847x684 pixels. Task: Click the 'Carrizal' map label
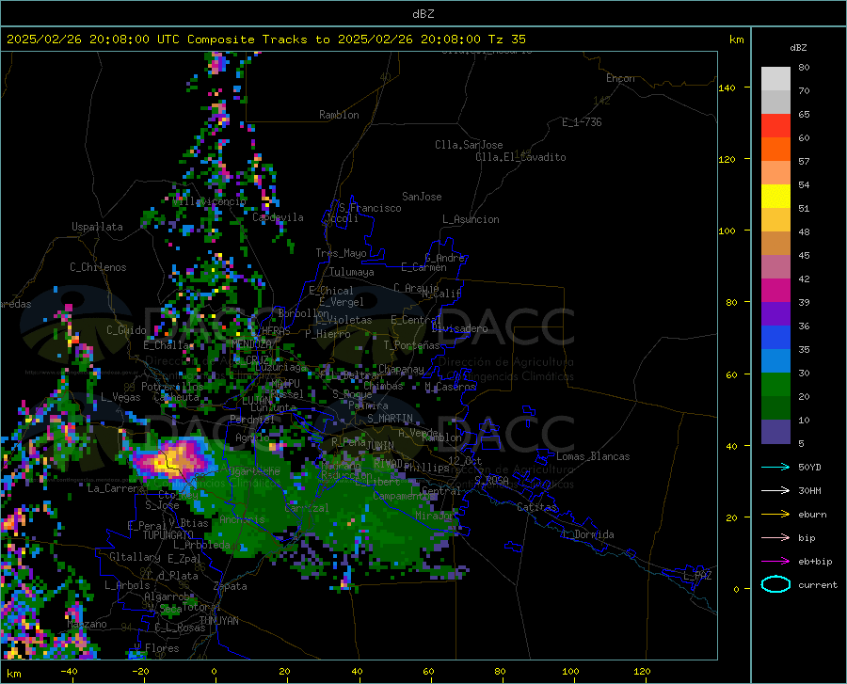[306, 508]
